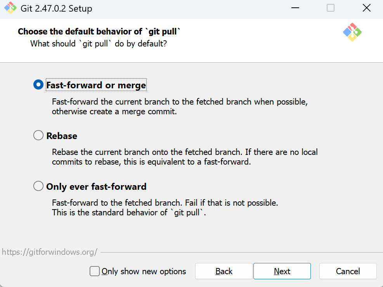Cancel the Git installation
This screenshot has height=287, width=383.
(x=348, y=271)
